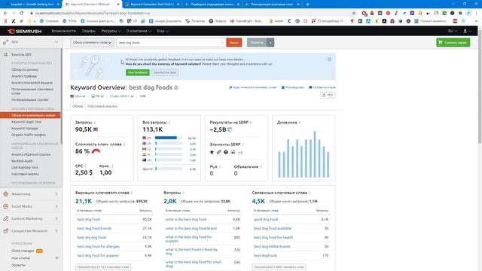This screenshot has height=271, width=482.
Task: Click the Оставить отзыв link
Action: [x=322, y=87]
